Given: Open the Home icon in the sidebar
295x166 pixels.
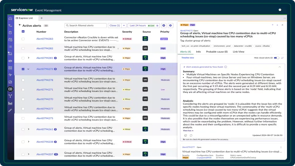Looking at the screenshot, I should 10,18.
